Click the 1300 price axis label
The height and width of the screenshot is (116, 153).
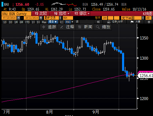pos(144,58)
